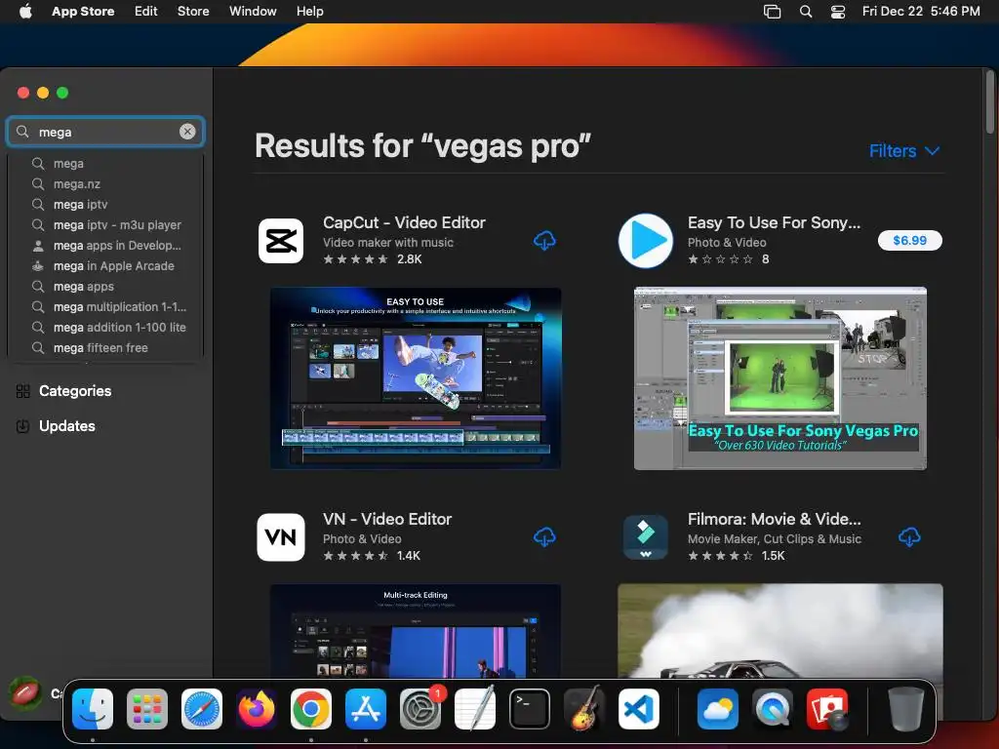999x749 pixels.
Task: Open Photo Booth from the Dock
Action: (x=827, y=709)
